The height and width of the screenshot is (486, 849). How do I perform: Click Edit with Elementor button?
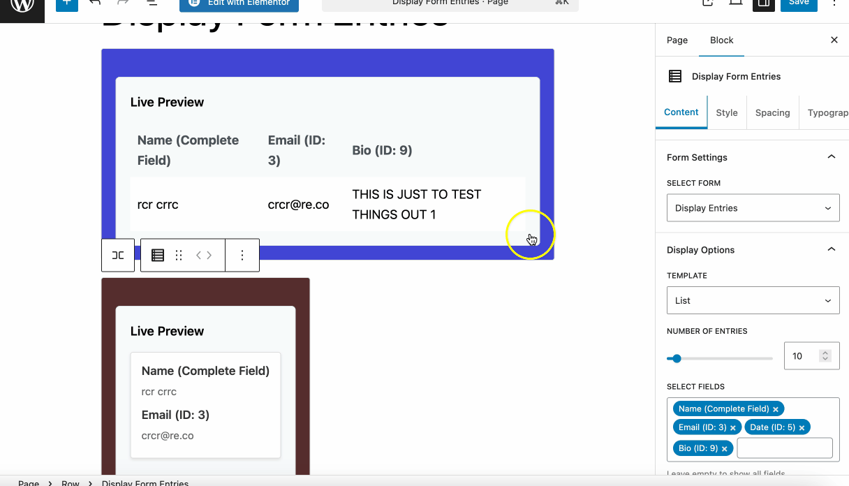point(239,4)
